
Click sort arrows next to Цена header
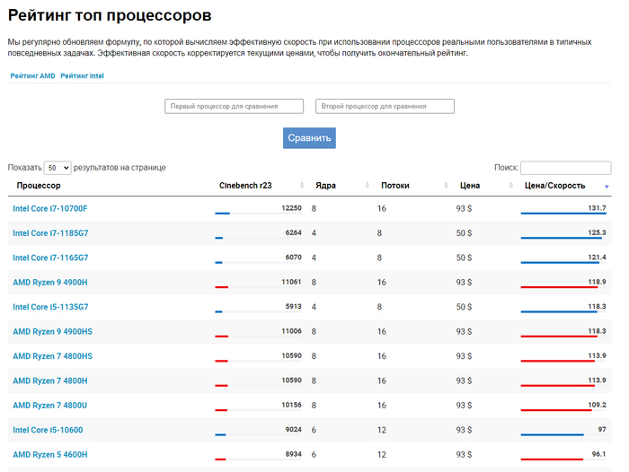510,186
